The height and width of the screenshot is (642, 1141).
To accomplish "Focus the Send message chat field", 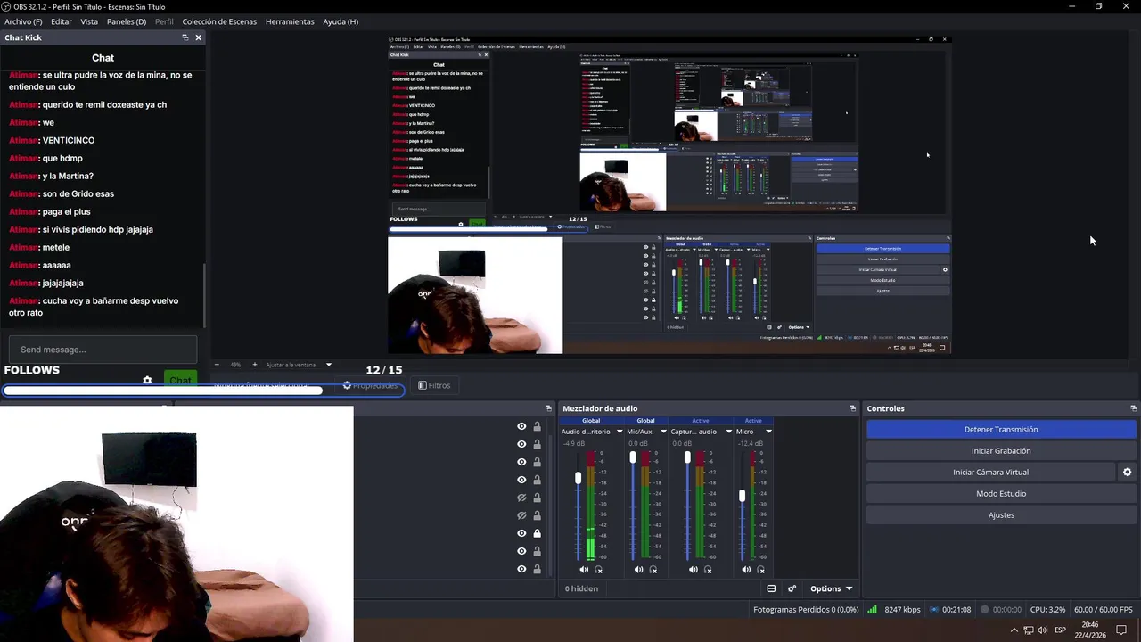I will [x=103, y=350].
